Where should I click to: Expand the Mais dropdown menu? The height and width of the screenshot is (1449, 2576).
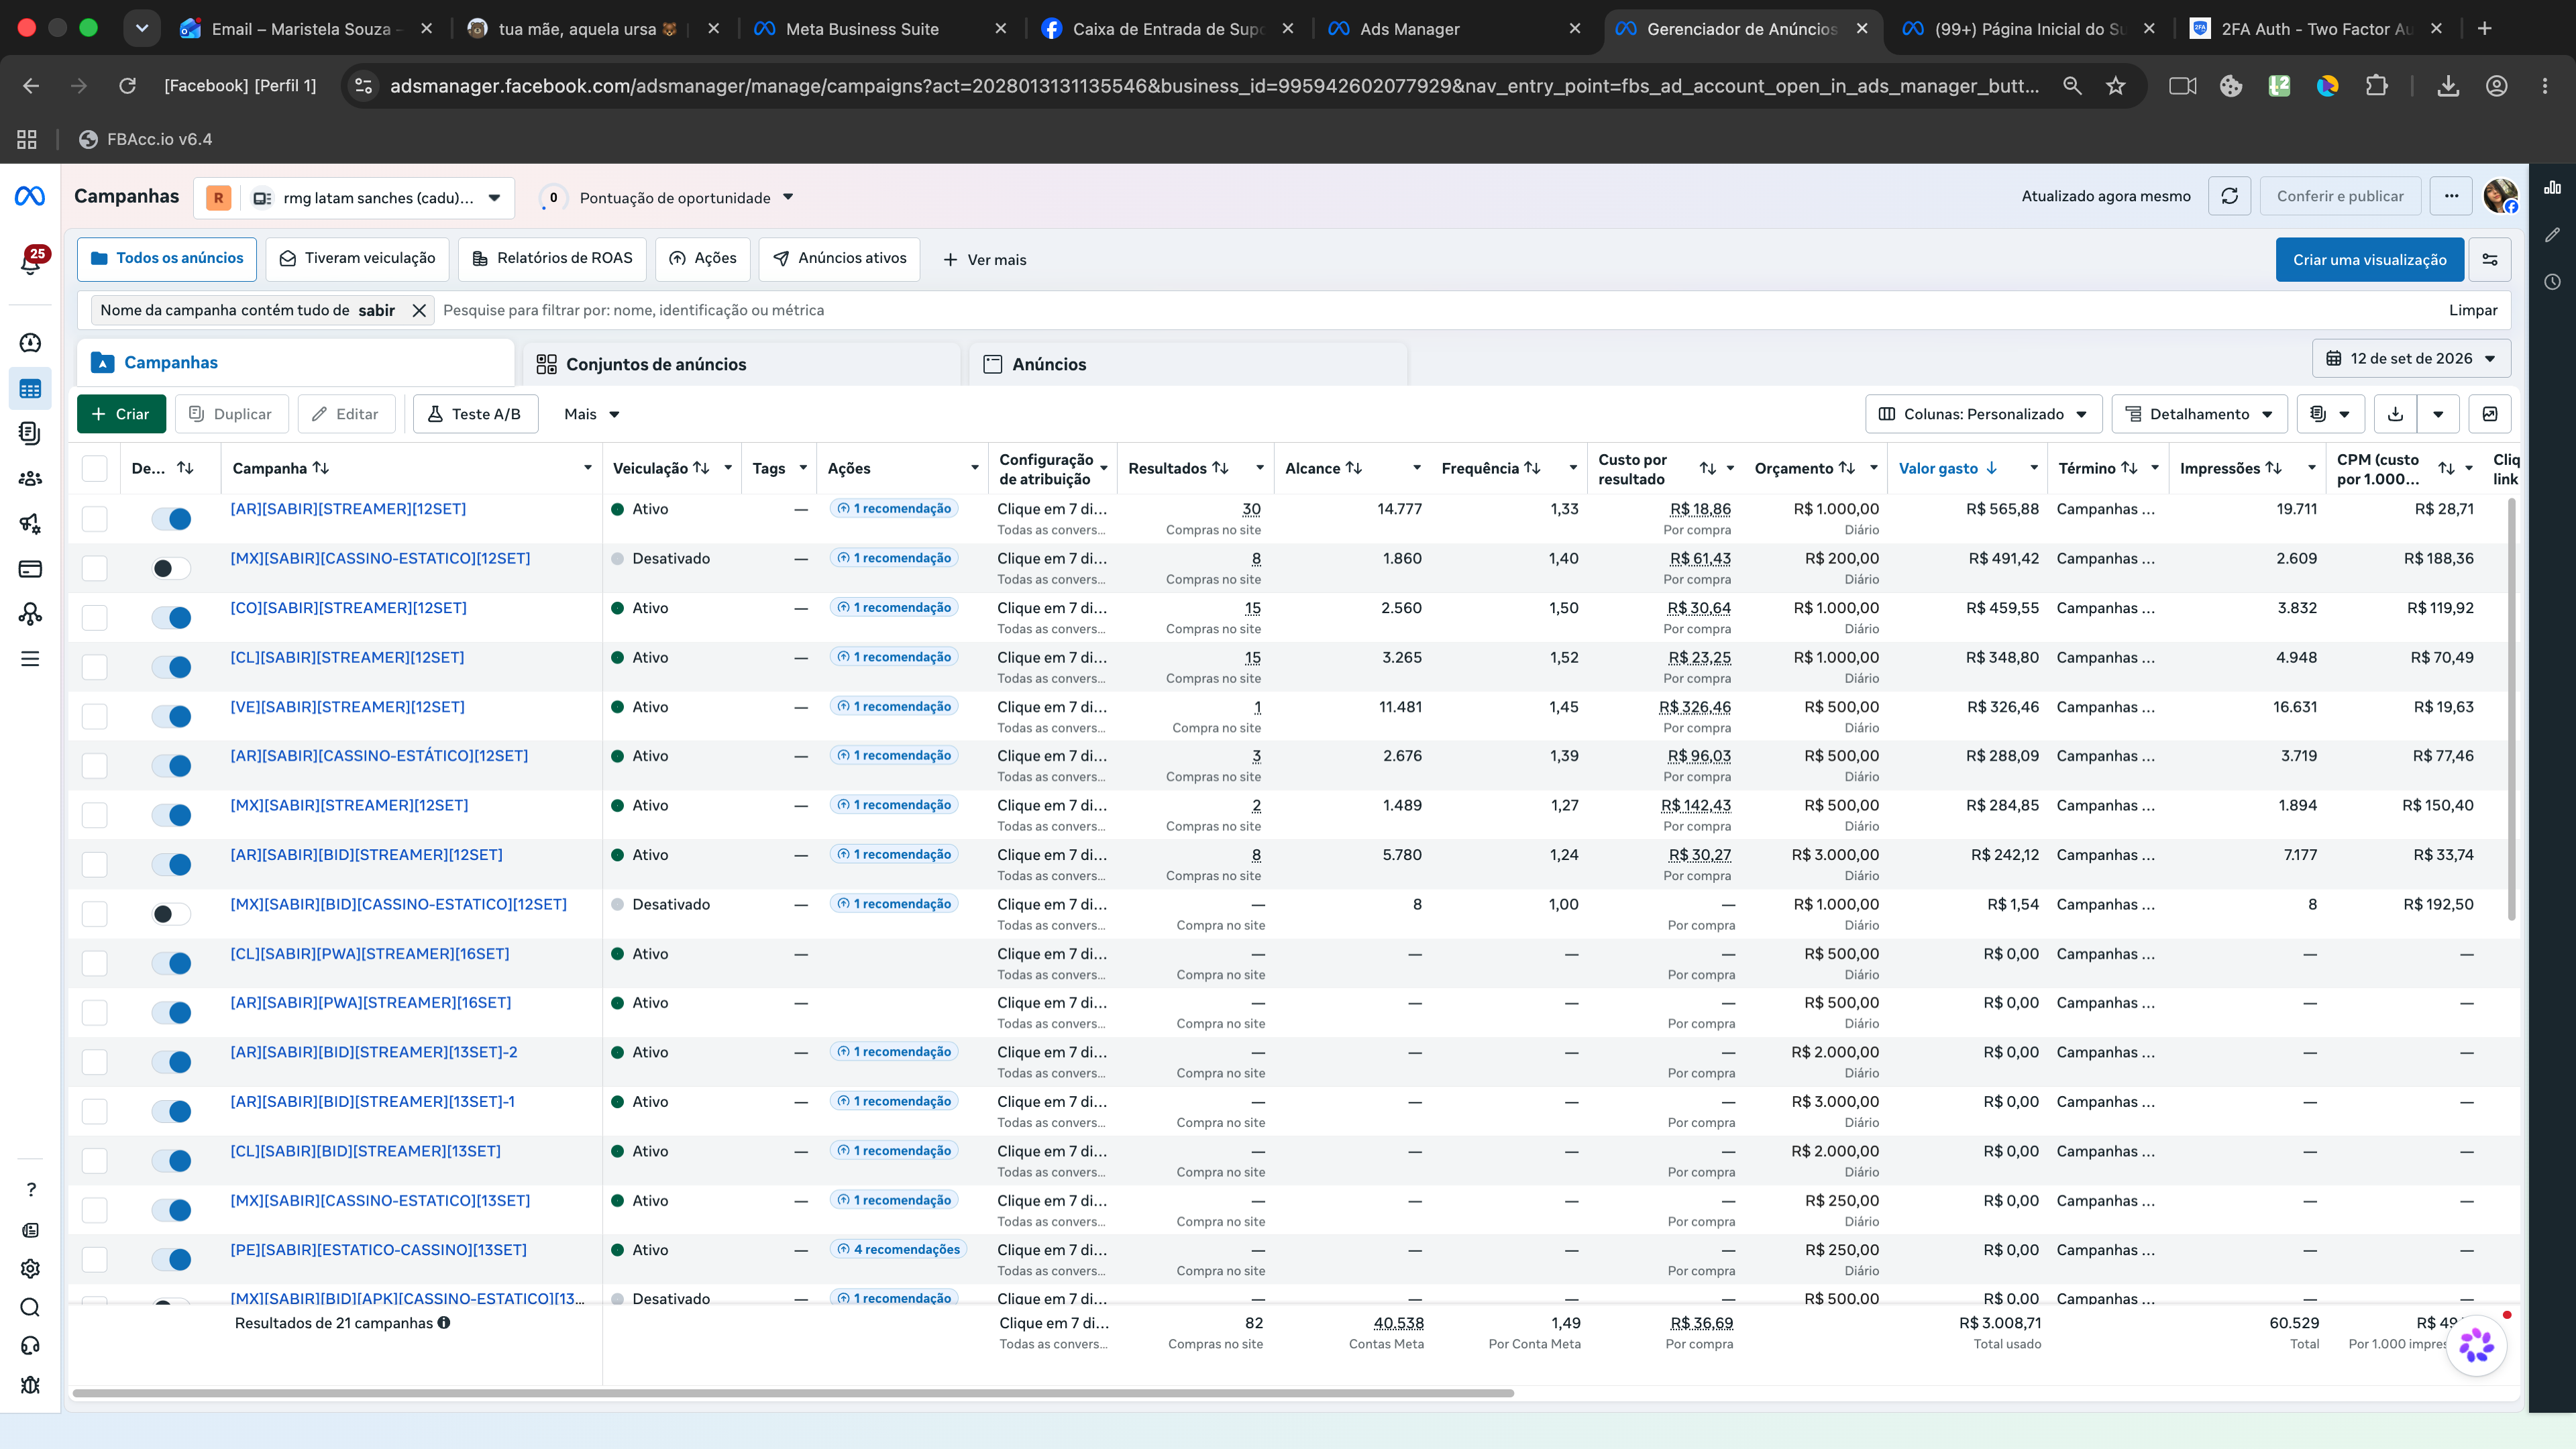(x=592, y=414)
